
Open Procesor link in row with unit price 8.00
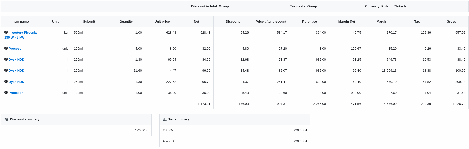[x=16, y=48]
